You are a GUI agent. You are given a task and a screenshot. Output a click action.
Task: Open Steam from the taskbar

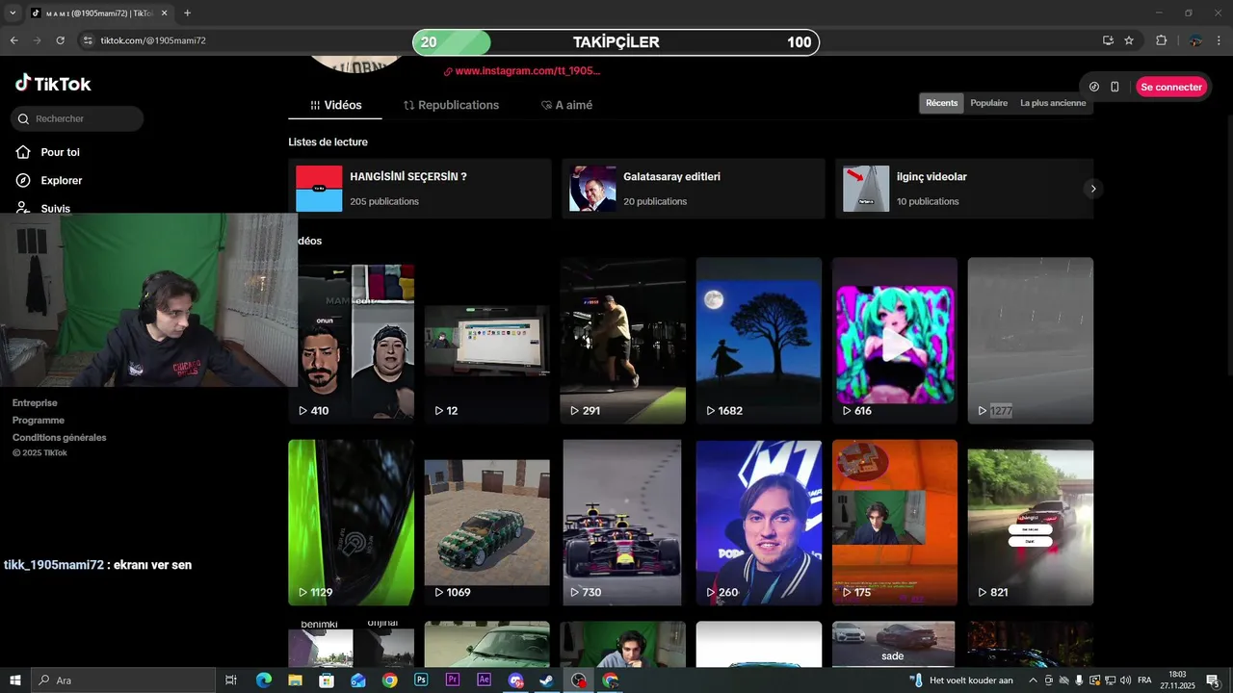tap(546, 680)
